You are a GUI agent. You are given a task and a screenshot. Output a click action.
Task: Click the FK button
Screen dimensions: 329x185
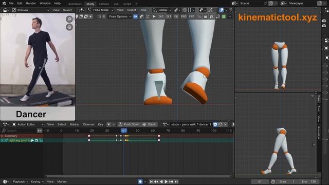point(176,16)
